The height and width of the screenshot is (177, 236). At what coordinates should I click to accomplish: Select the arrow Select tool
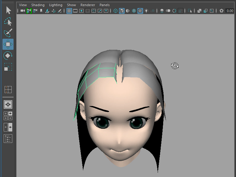click(x=8, y=10)
